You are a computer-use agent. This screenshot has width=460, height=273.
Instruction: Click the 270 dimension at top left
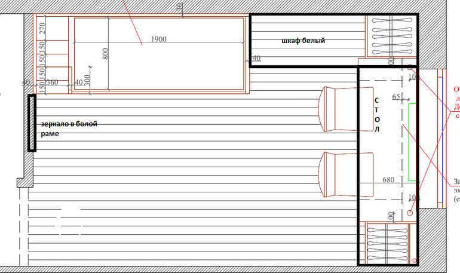click(x=42, y=28)
